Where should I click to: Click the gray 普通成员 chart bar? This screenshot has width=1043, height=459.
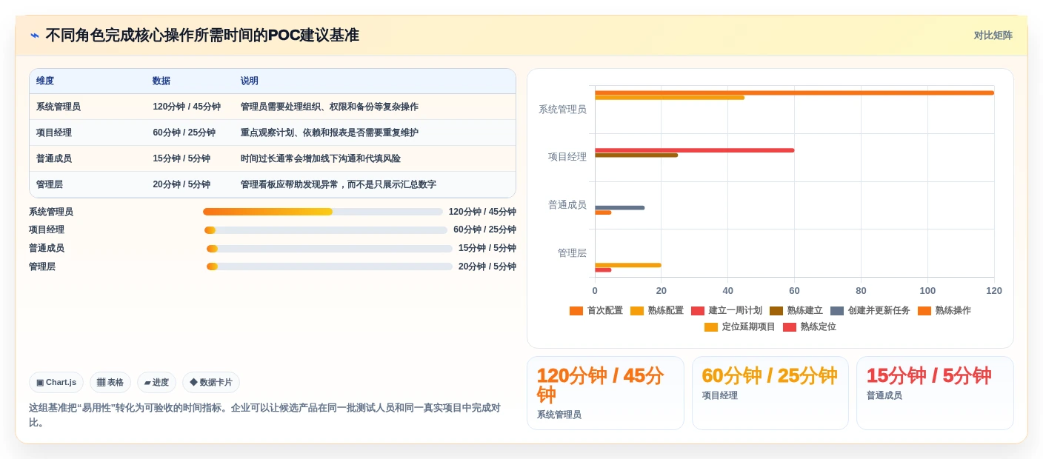click(619, 208)
